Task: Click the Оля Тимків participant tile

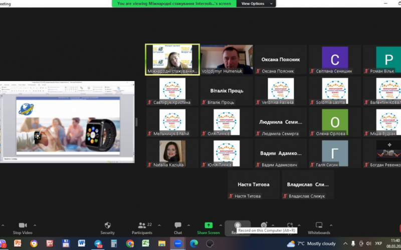Action: click(x=227, y=122)
